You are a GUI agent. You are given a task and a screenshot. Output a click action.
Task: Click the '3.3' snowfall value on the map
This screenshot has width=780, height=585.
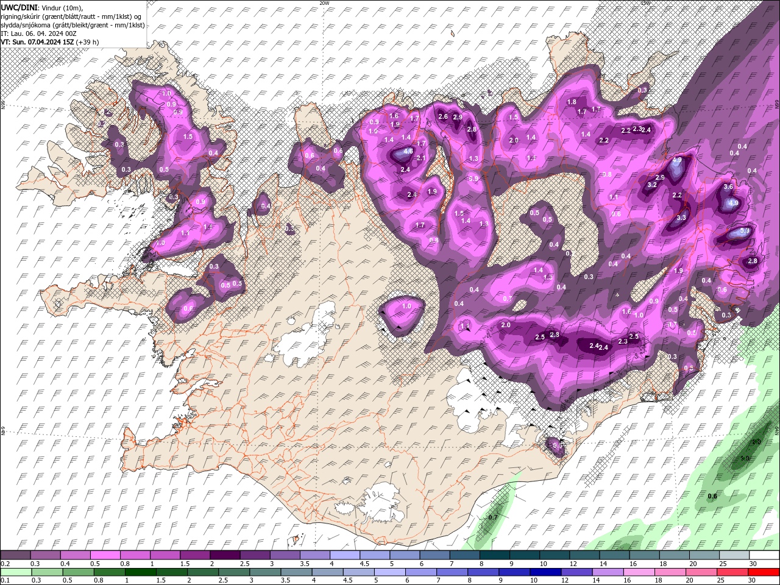click(681, 218)
